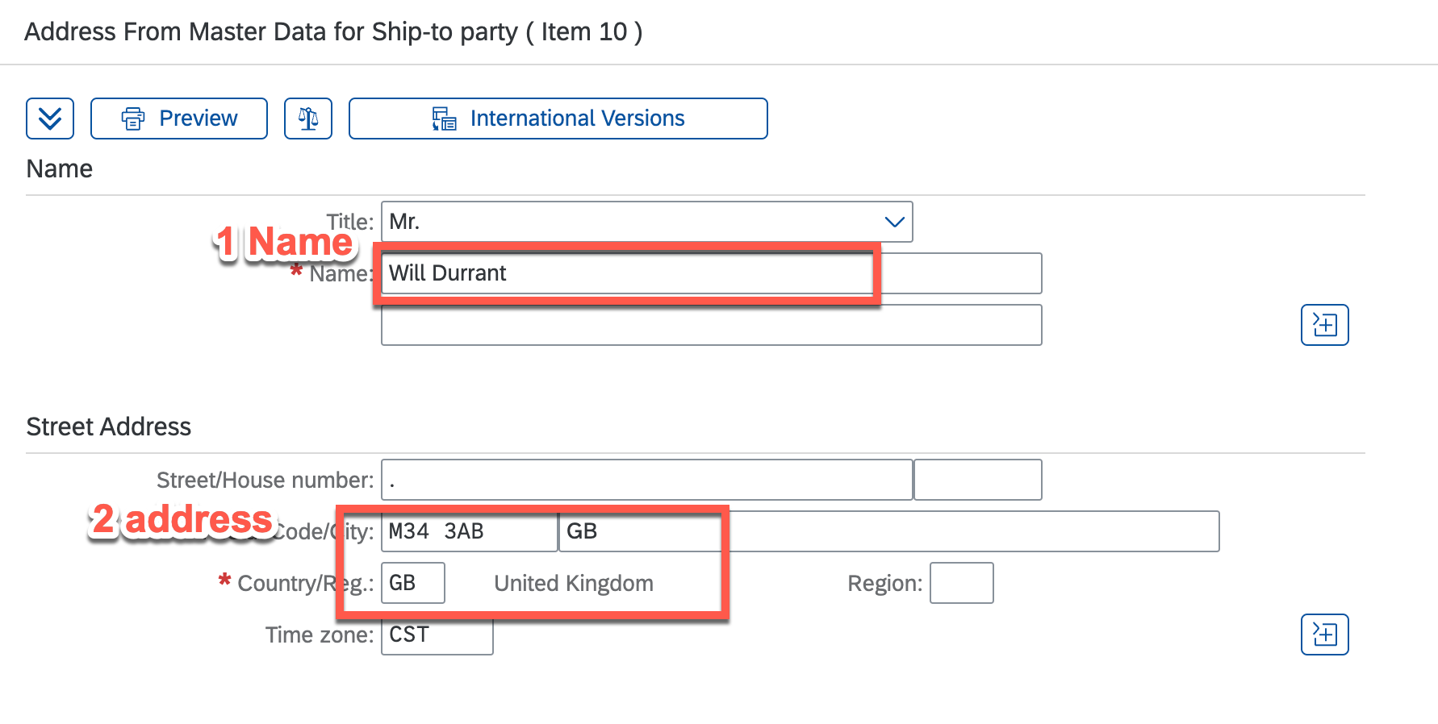Click the International Versions window icon
The width and height of the screenshot is (1438, 724).
click(444, 119)
